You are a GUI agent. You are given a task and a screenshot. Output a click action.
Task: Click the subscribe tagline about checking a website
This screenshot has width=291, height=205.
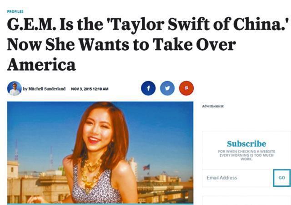click(x=246, y=155)
